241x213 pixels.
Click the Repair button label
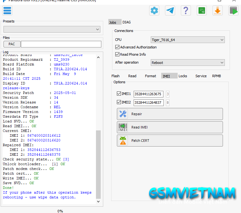[x=136, y=114]
